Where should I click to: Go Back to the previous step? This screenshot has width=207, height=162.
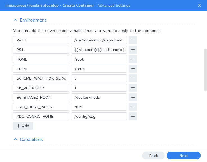153,156
